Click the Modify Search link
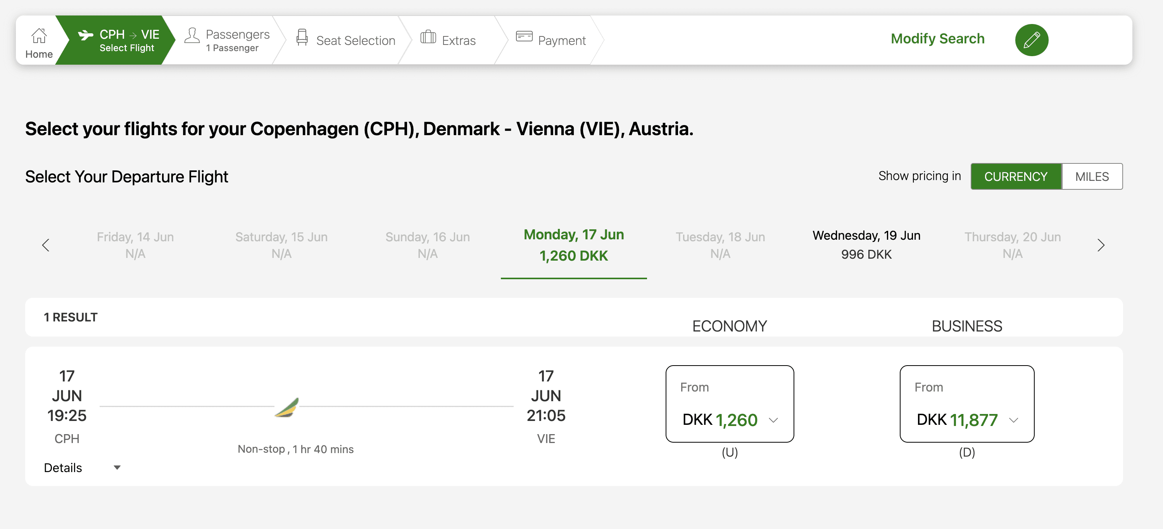1163x529 pixels. coord(937,39)
